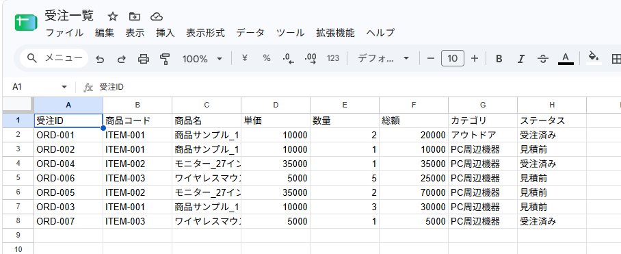Select column D header
The height and width of the screenshot is (254, 621).
(276, 105)
